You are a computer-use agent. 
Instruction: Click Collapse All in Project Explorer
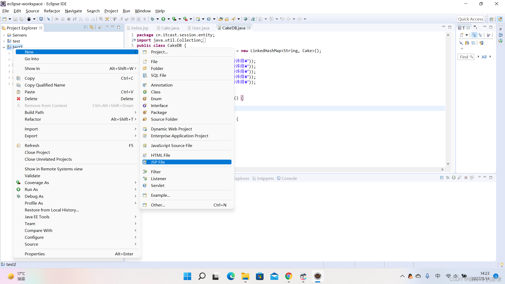85,27
